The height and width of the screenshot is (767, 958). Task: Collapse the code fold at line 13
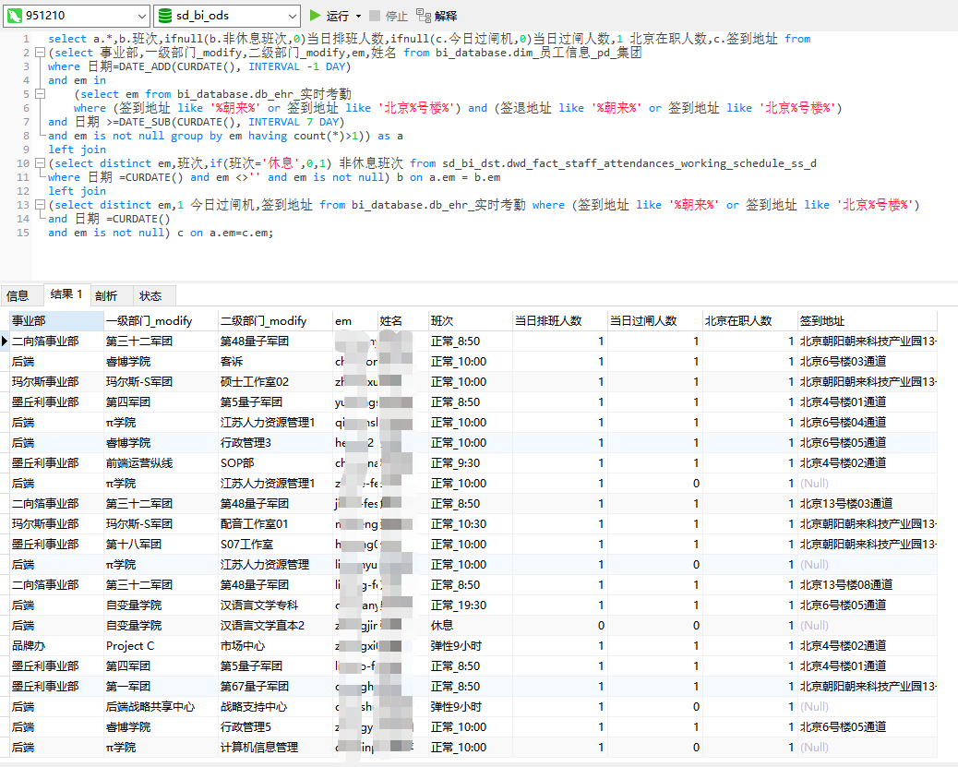coord(40,205)
